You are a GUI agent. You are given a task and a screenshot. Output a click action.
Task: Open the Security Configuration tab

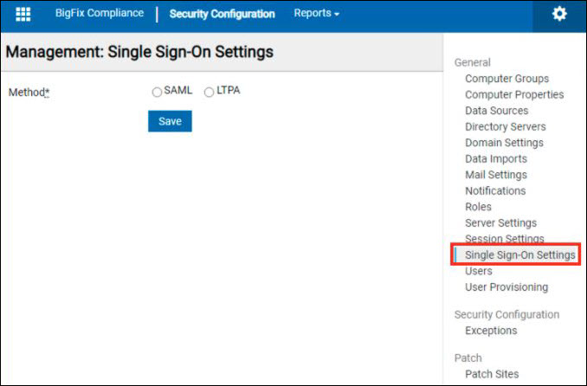pos(222,14)
